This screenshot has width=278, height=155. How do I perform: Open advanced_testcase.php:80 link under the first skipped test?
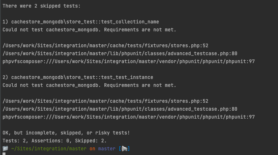[x=120, y=54]
